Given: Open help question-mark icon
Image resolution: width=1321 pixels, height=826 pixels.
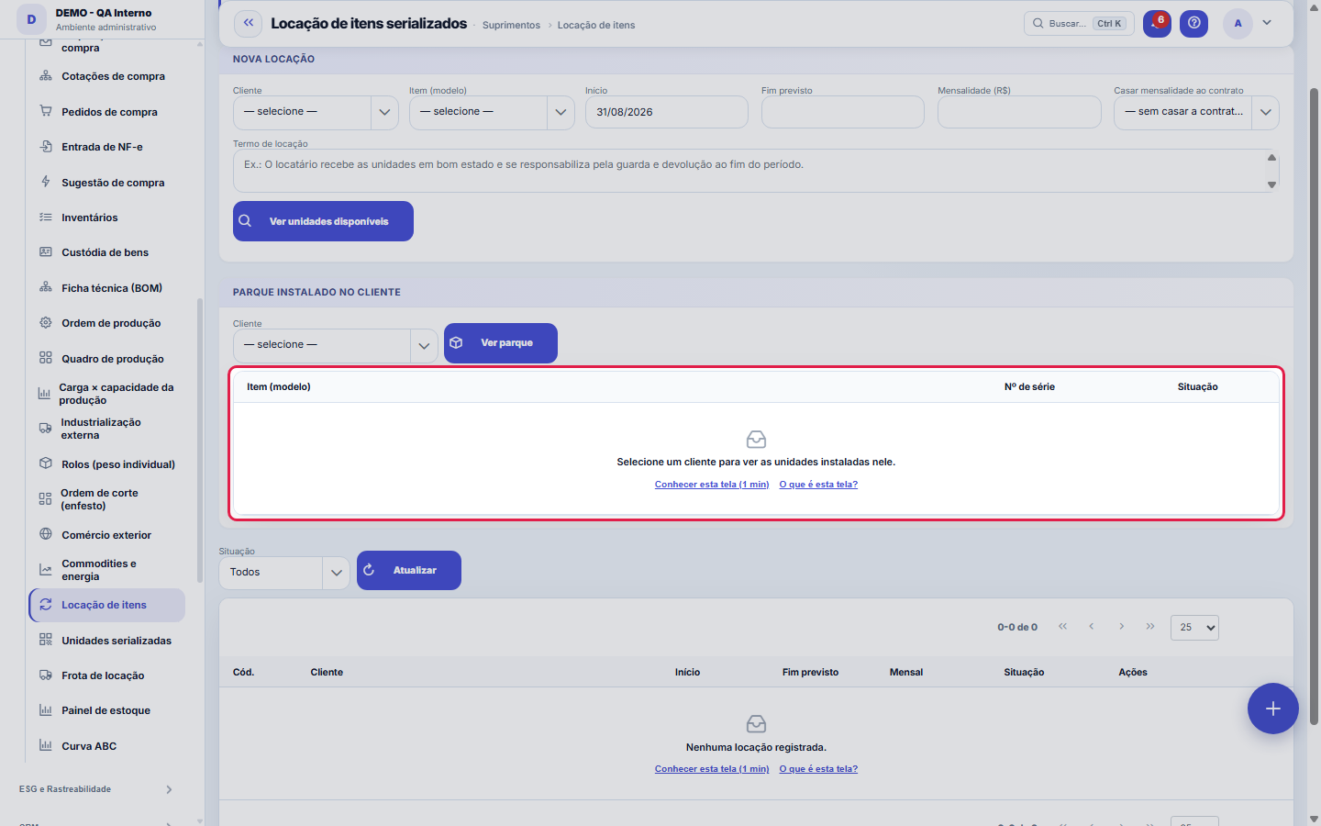Looking at the screenshot, I should click(x=1193, y=23).
